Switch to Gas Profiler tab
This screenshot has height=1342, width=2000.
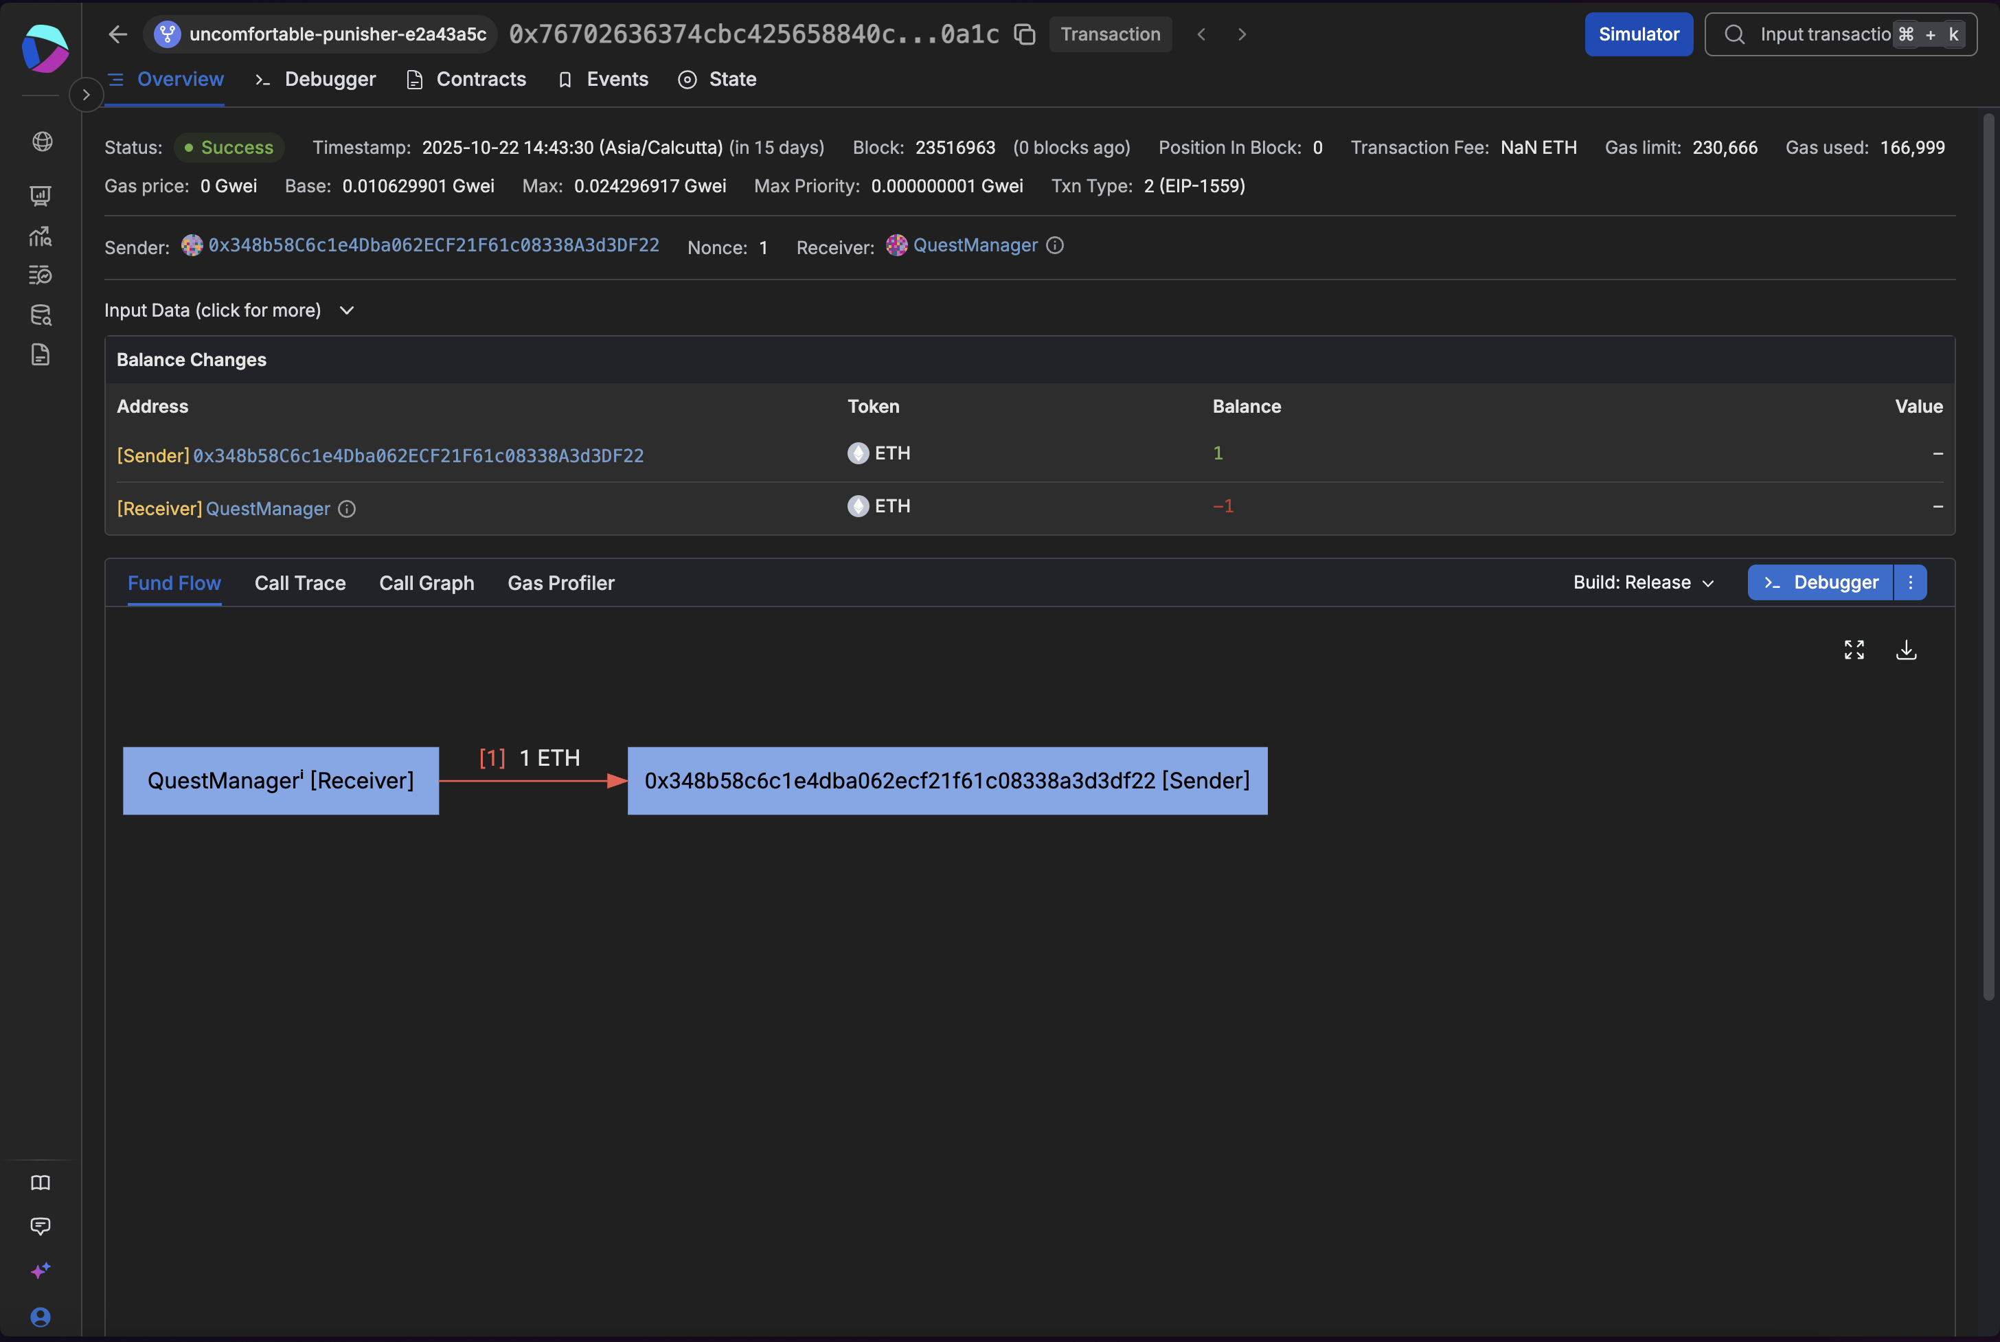(560, 583)
